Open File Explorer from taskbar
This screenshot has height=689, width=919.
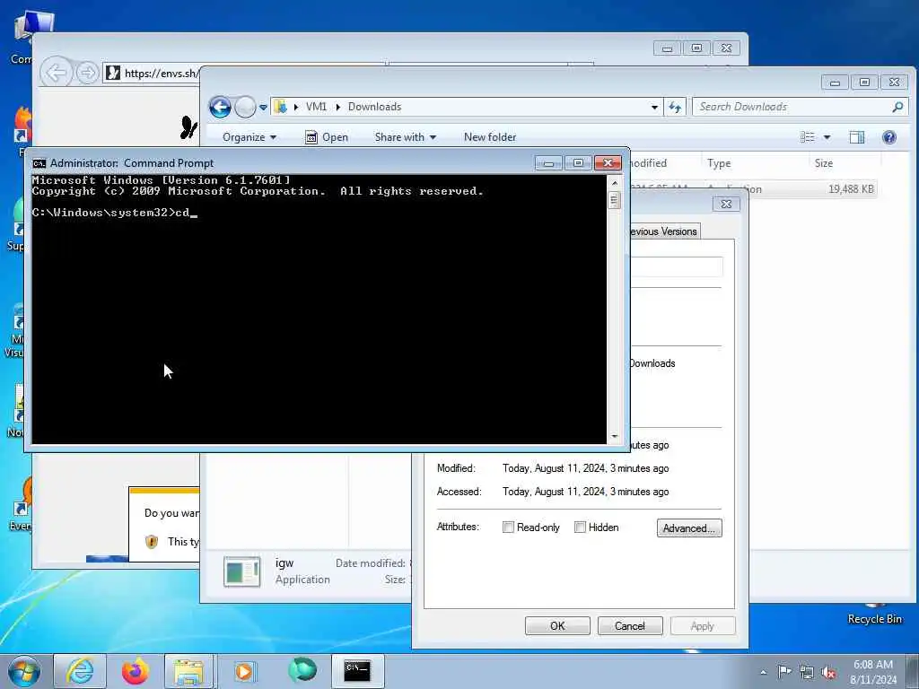point(188,671)
